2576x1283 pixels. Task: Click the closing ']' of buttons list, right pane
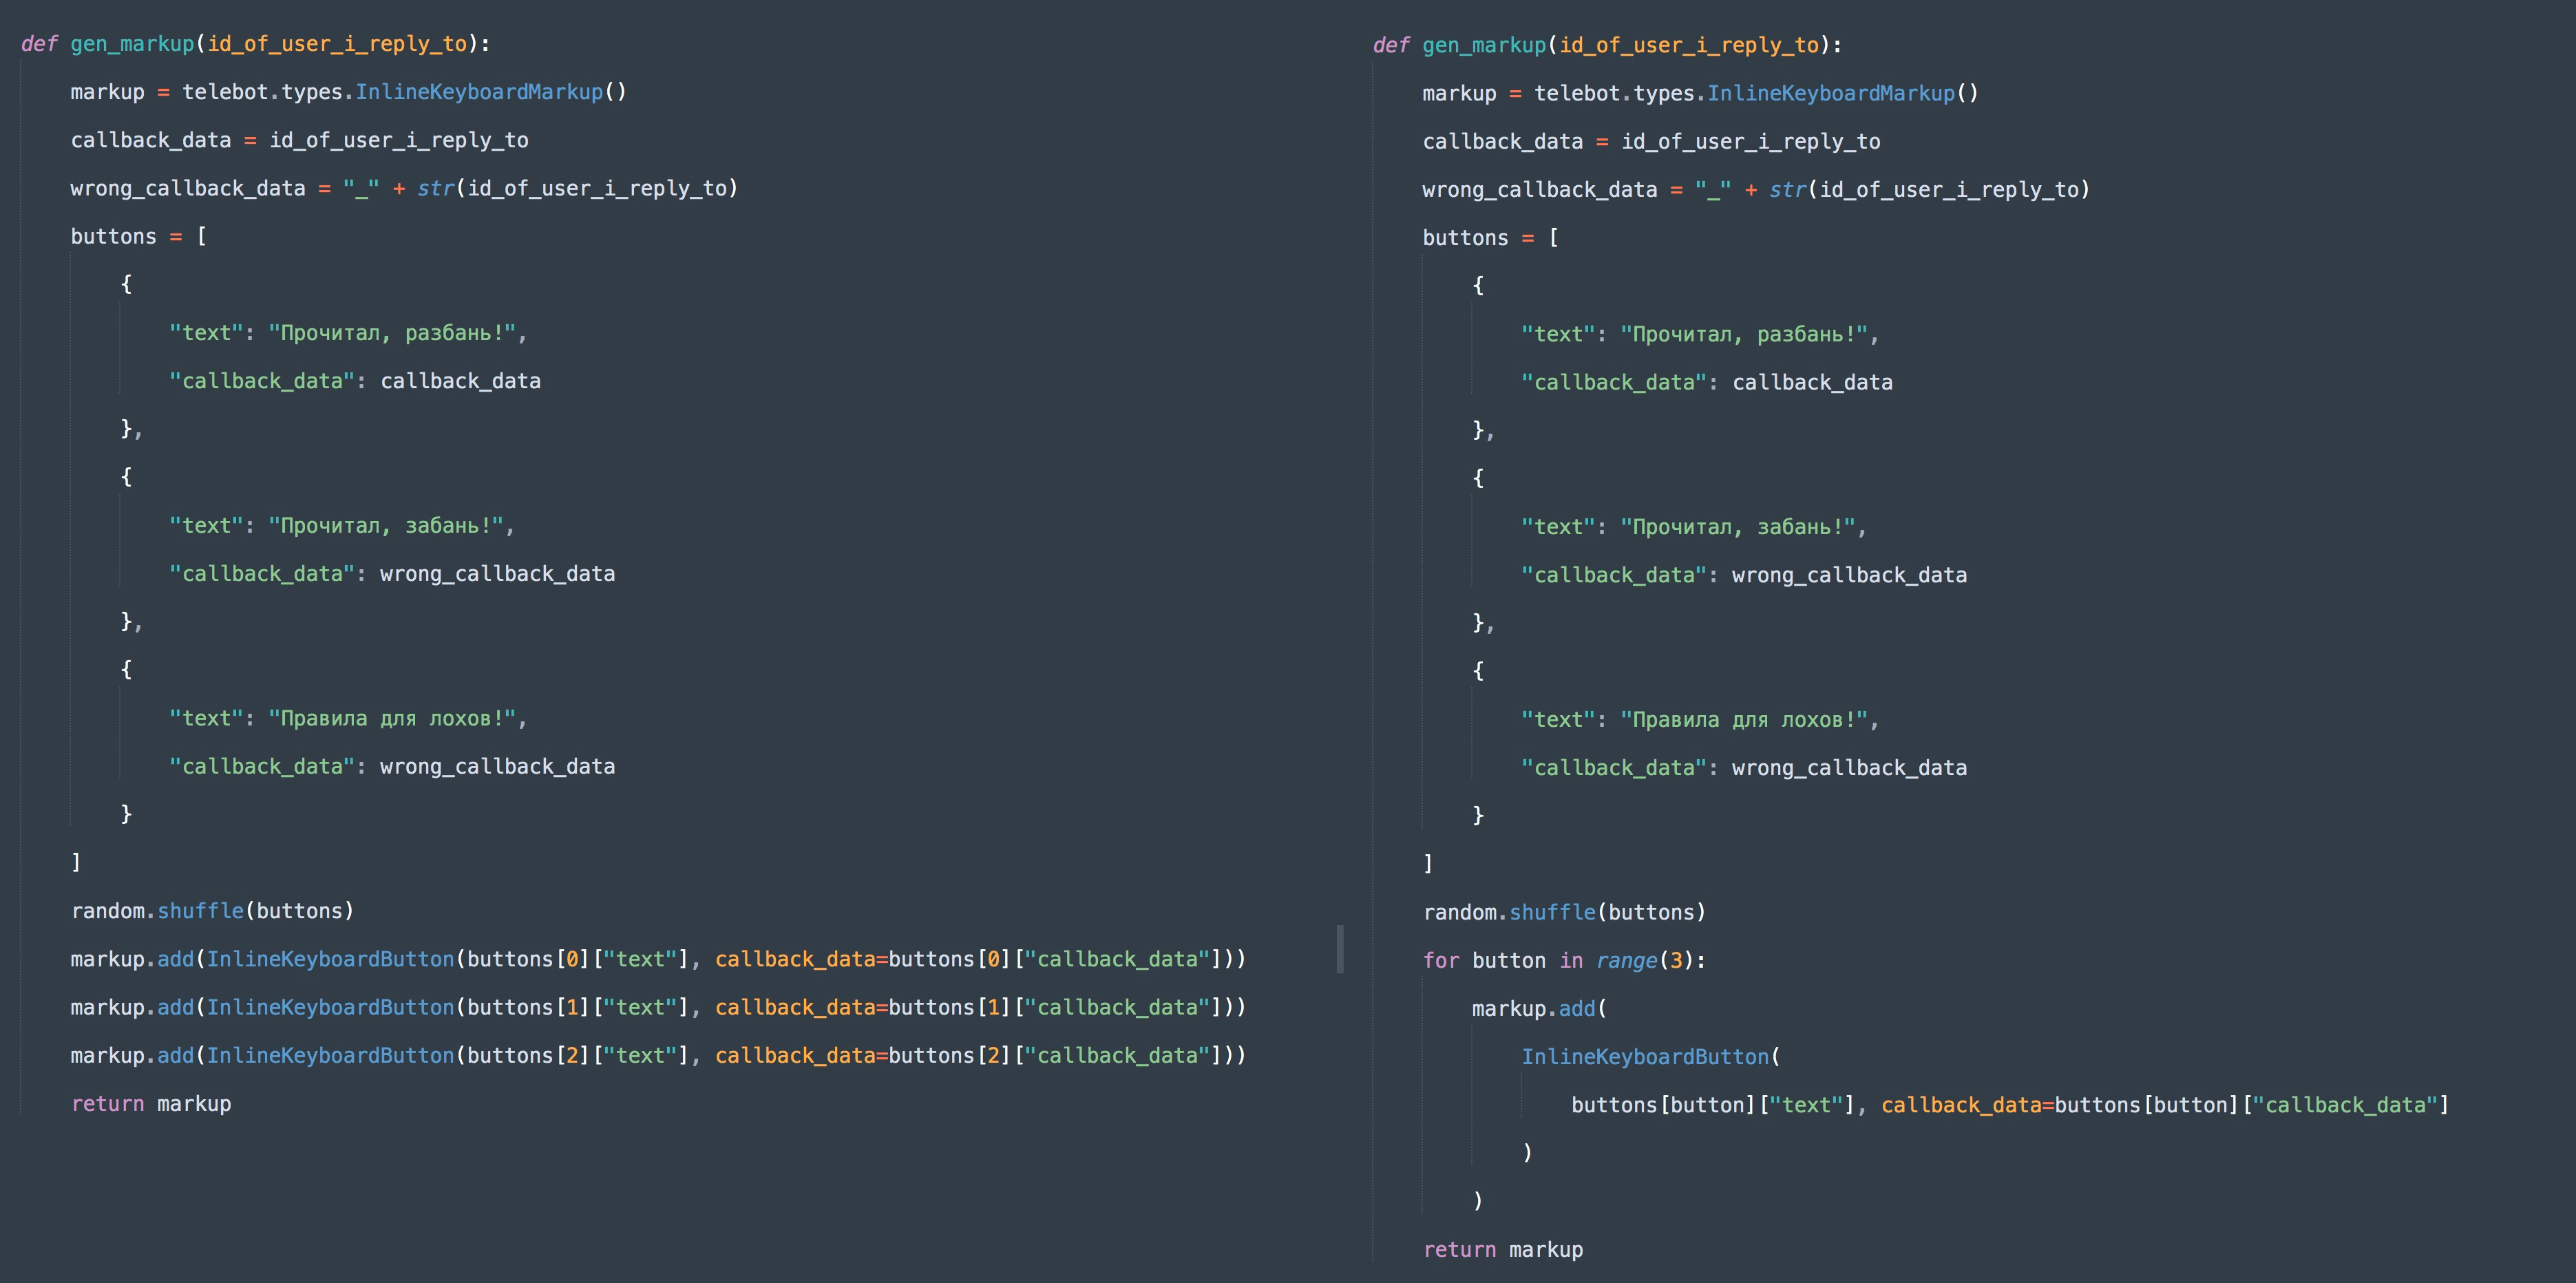click(x=1428, y=863)
